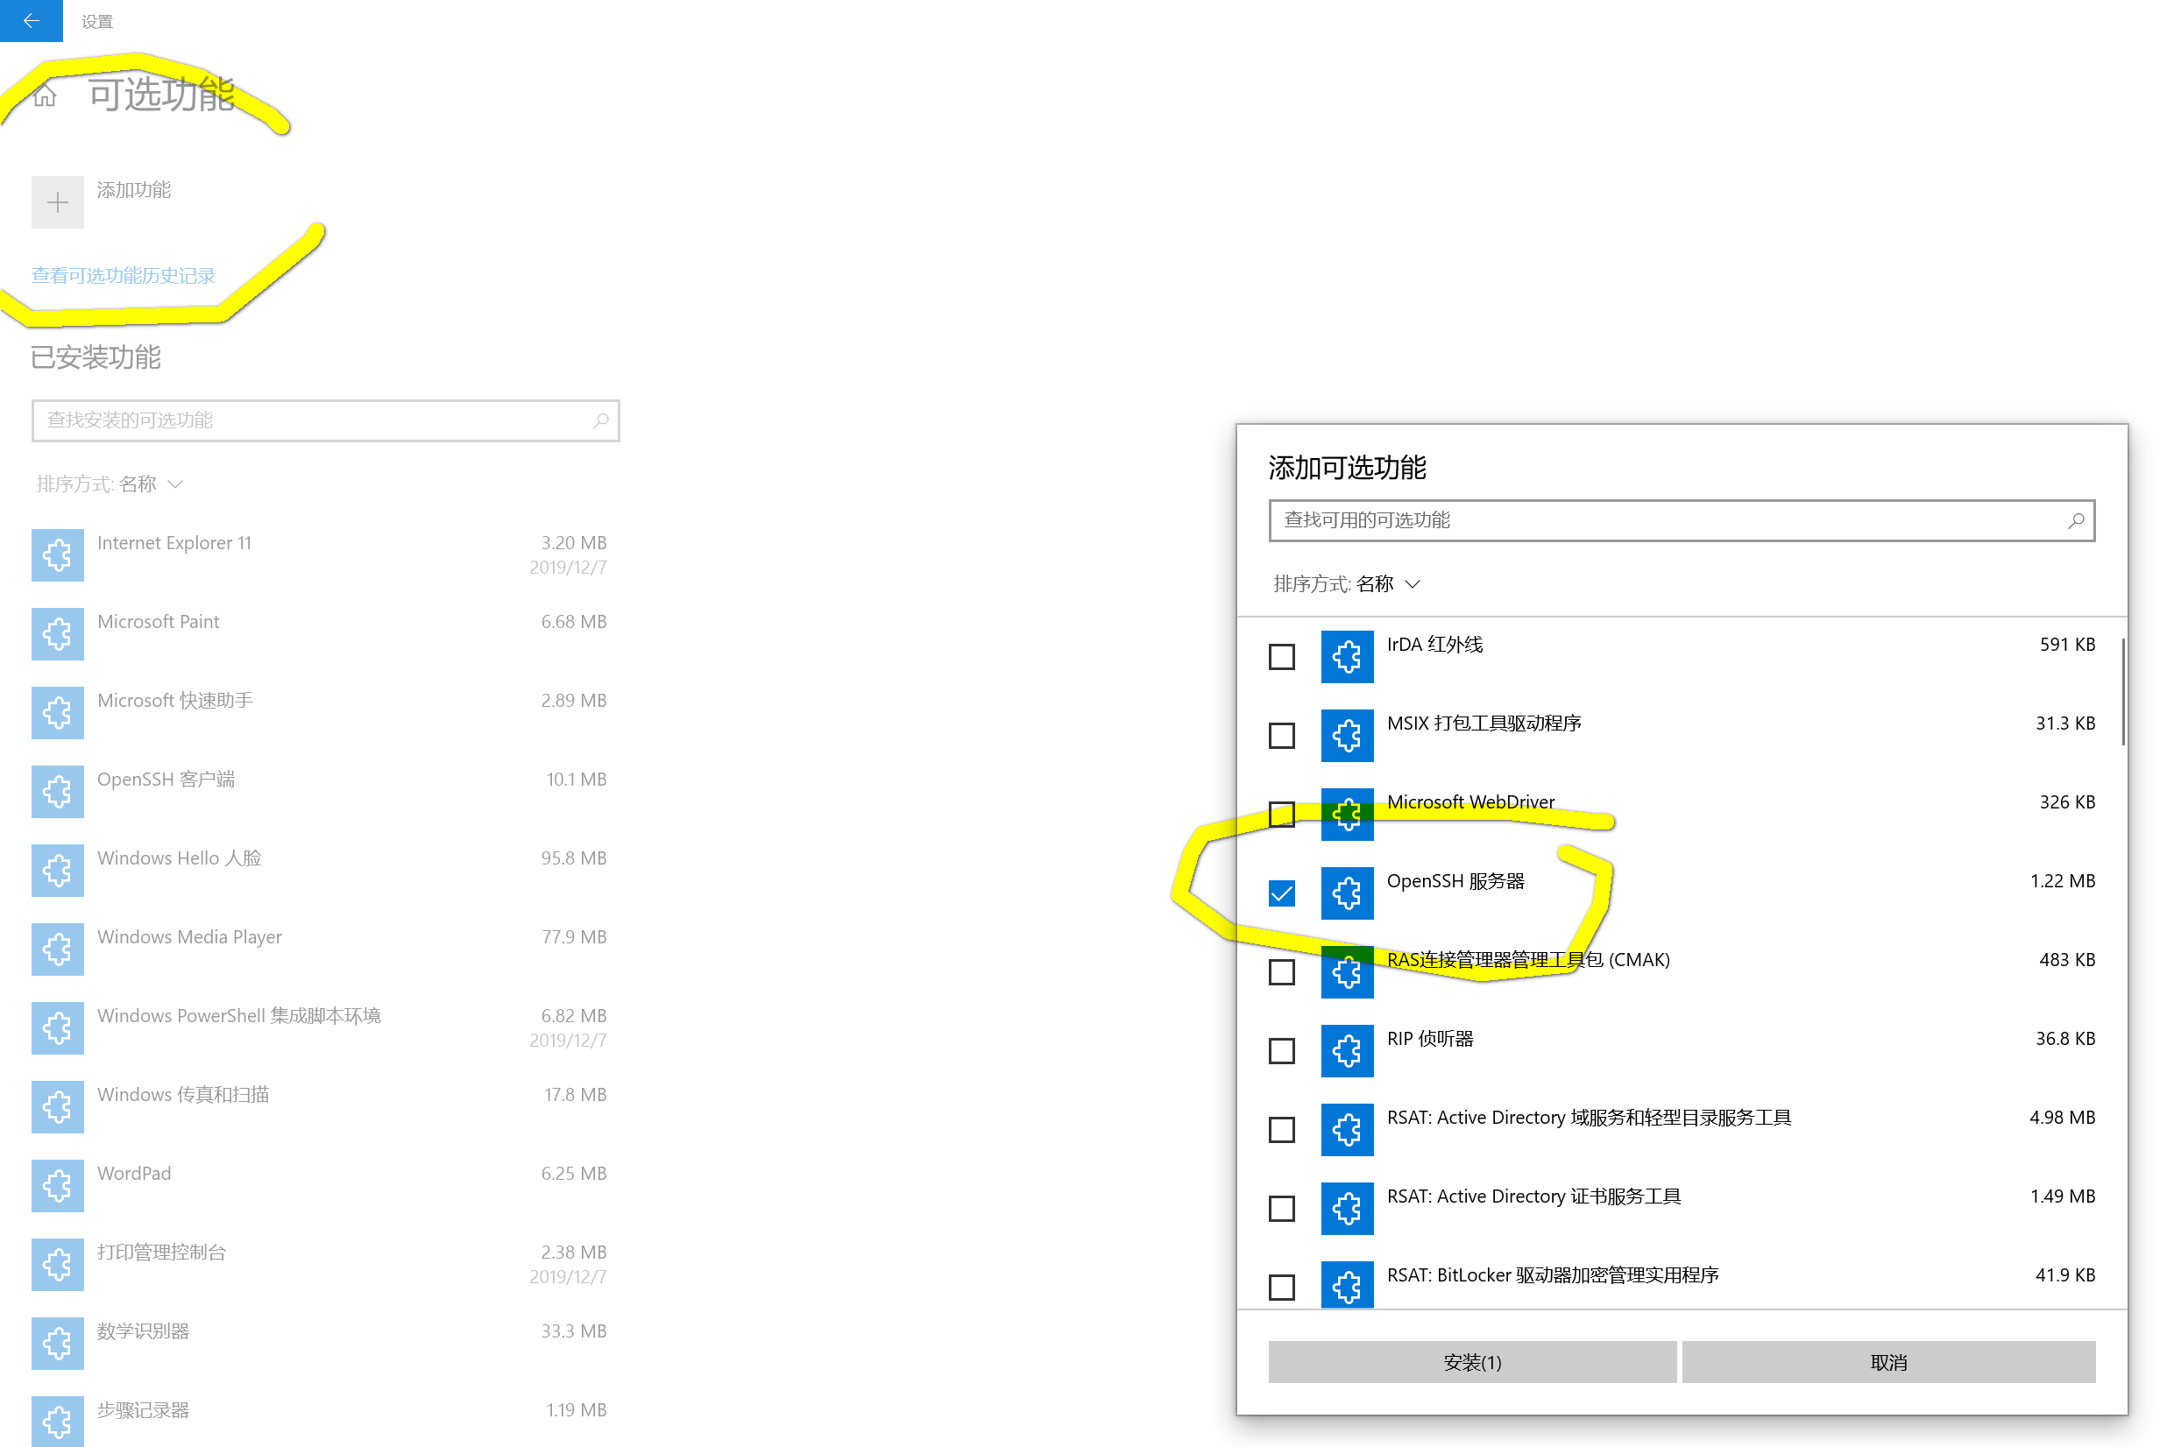Select Windows Hello 人脸 row

[x=320, y=872]
